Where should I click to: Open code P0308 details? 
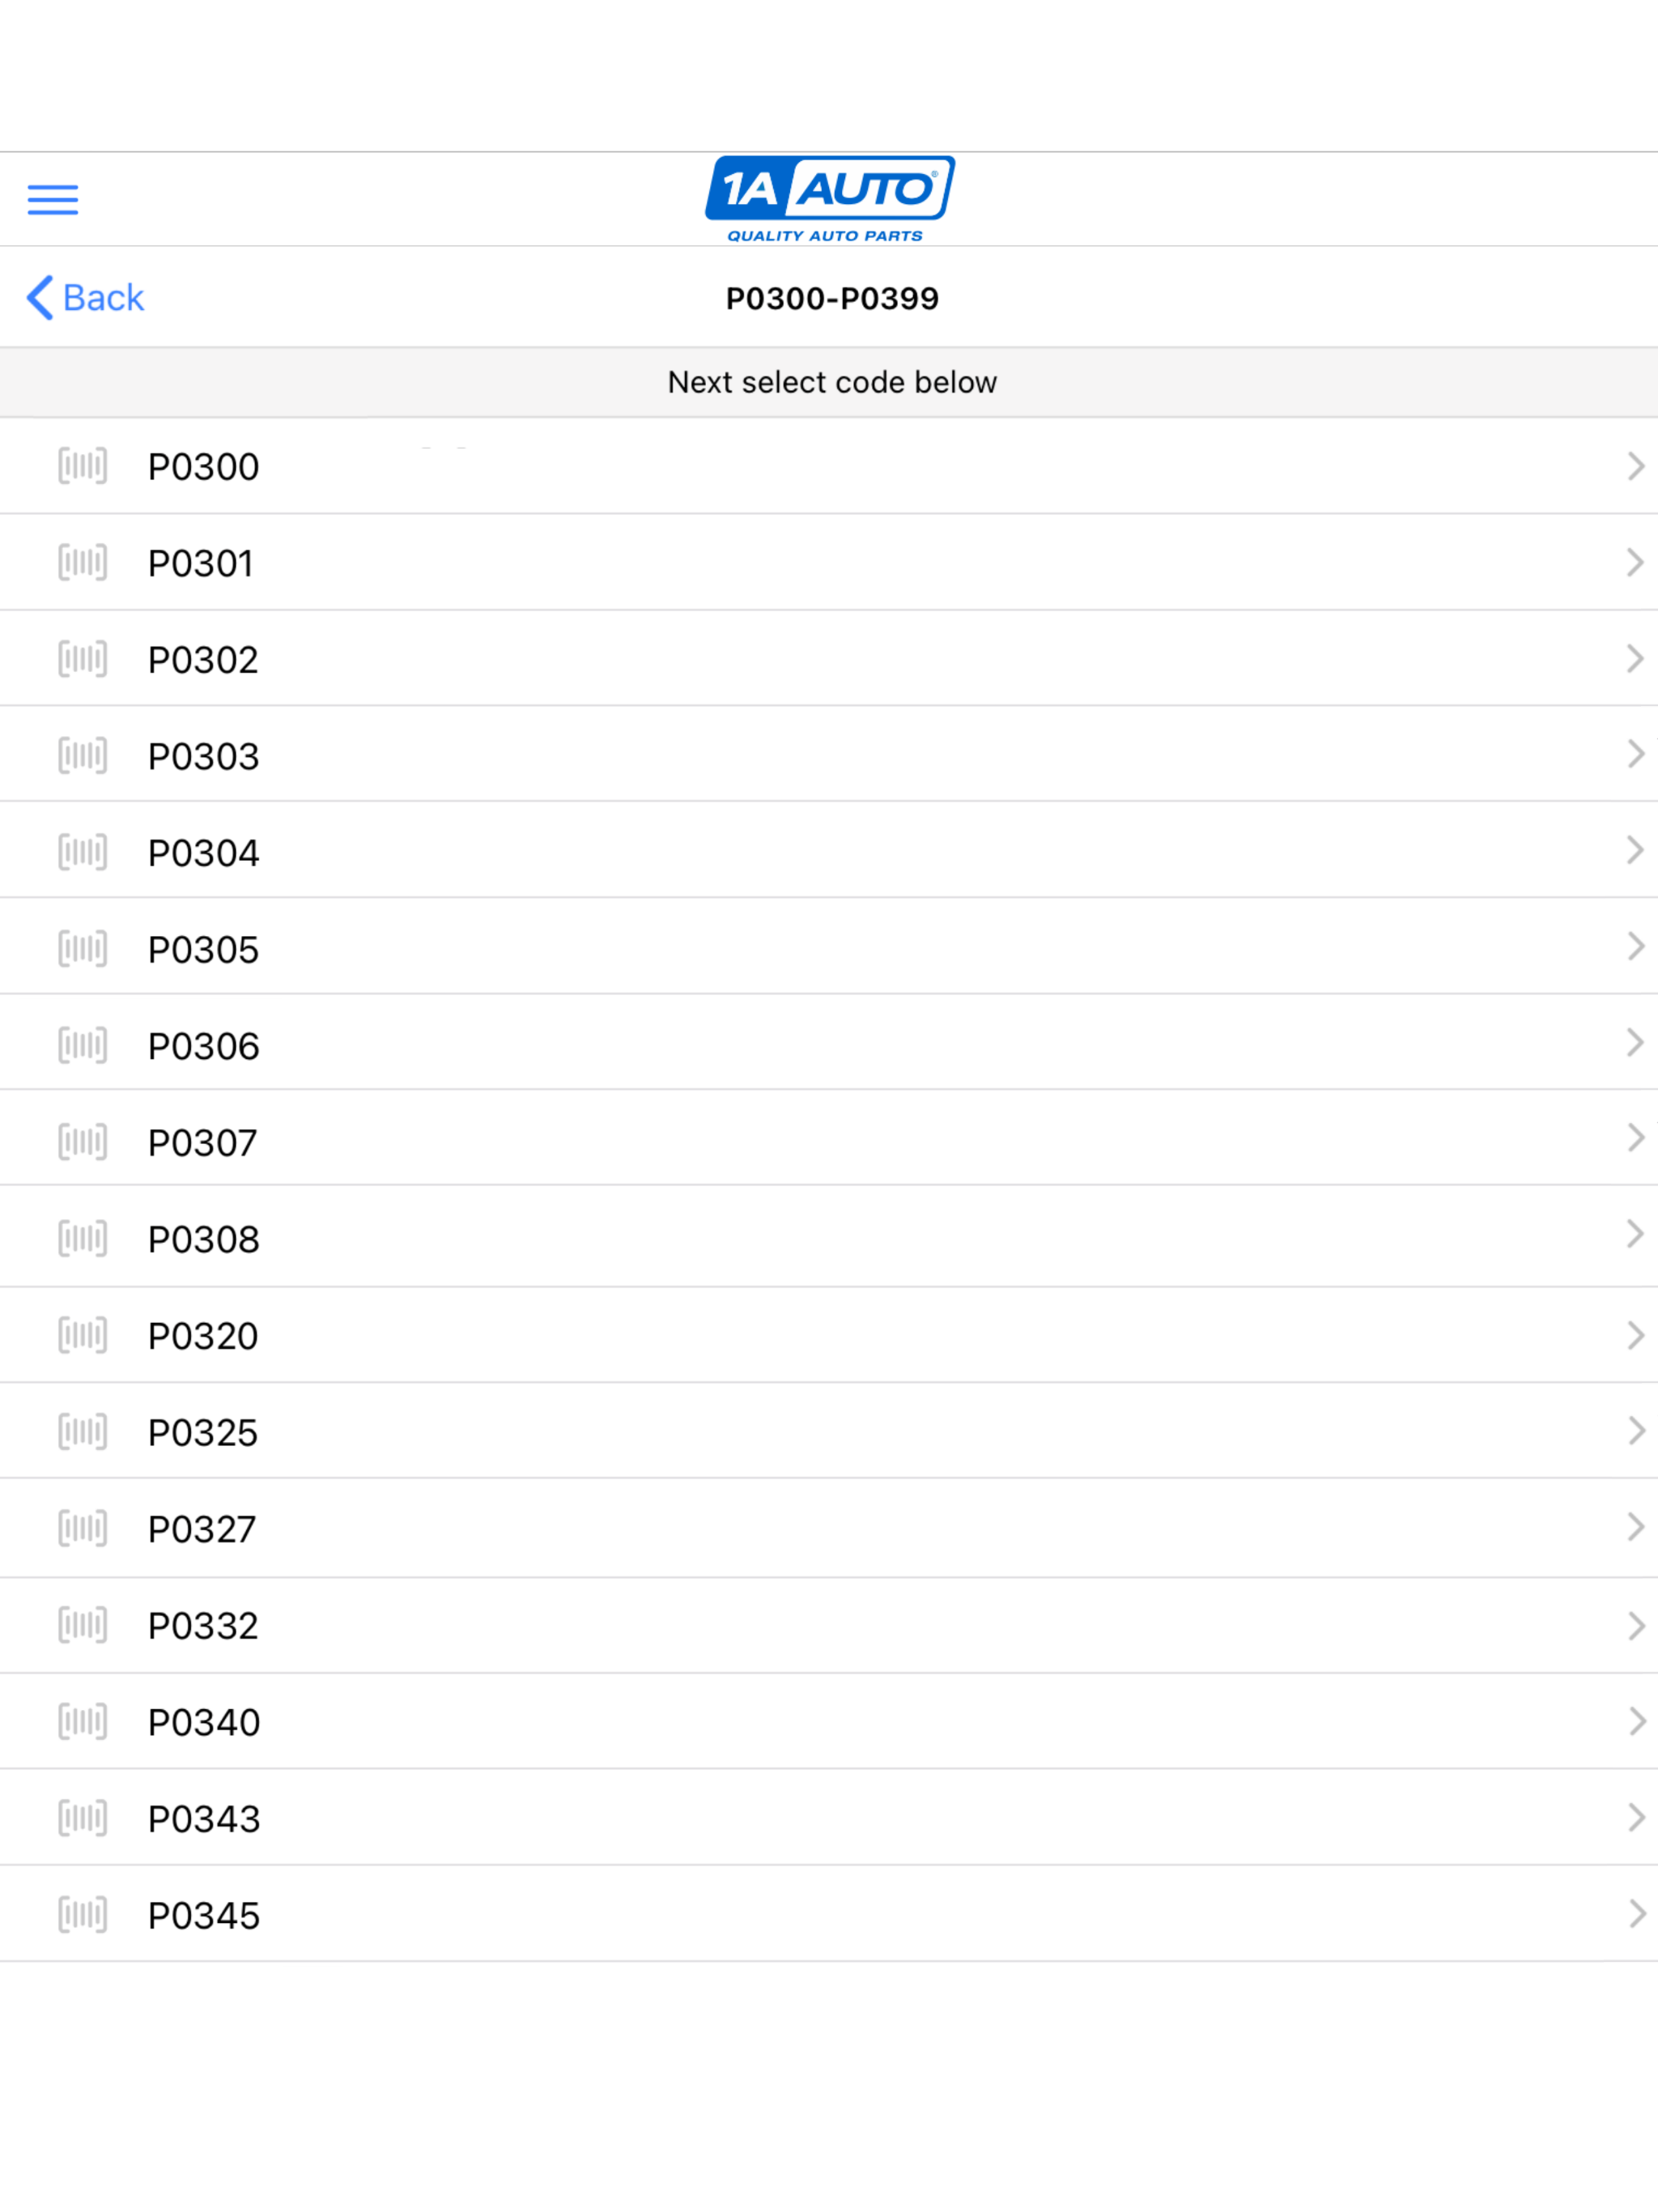tap(204, 1239)
